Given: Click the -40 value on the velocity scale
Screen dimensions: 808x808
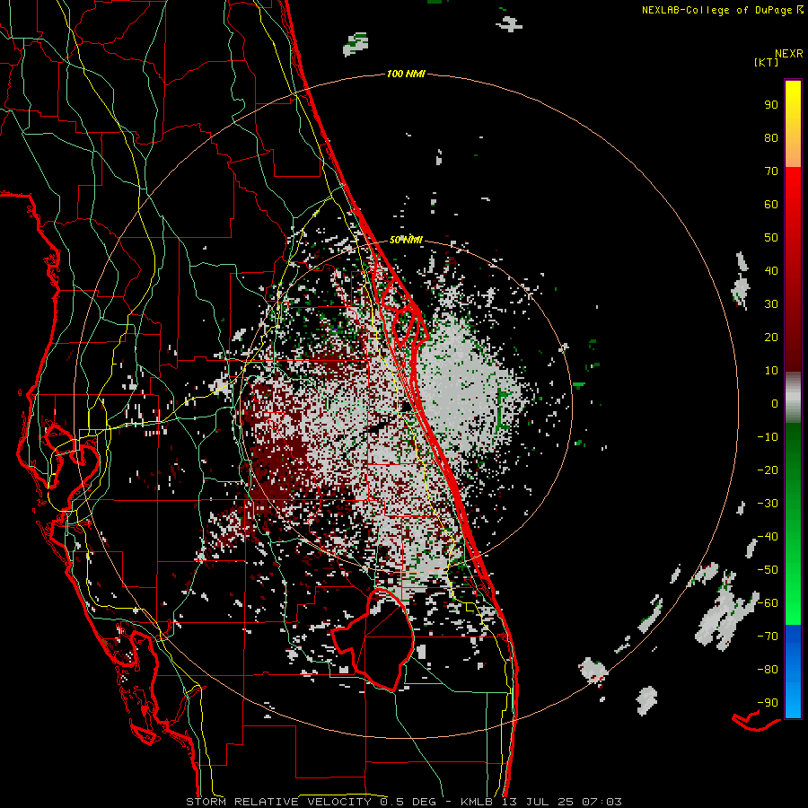Looking at the screenshot, I should pyautogui.click(x=768, y=537).
